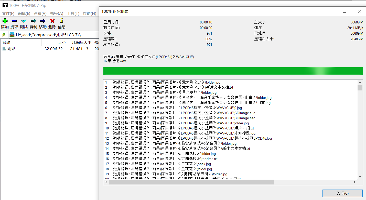Maximize the testing dialog window

point(345,11)
